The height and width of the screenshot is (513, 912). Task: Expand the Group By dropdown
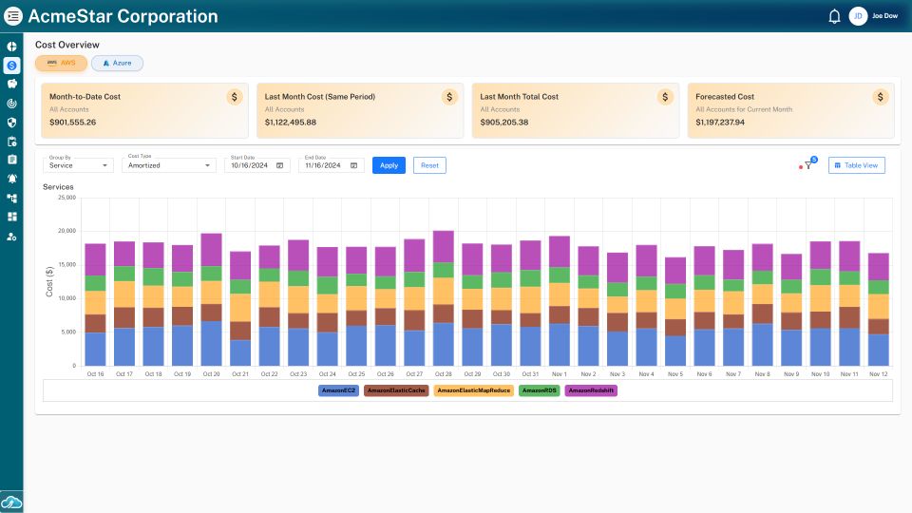[79, 165]
